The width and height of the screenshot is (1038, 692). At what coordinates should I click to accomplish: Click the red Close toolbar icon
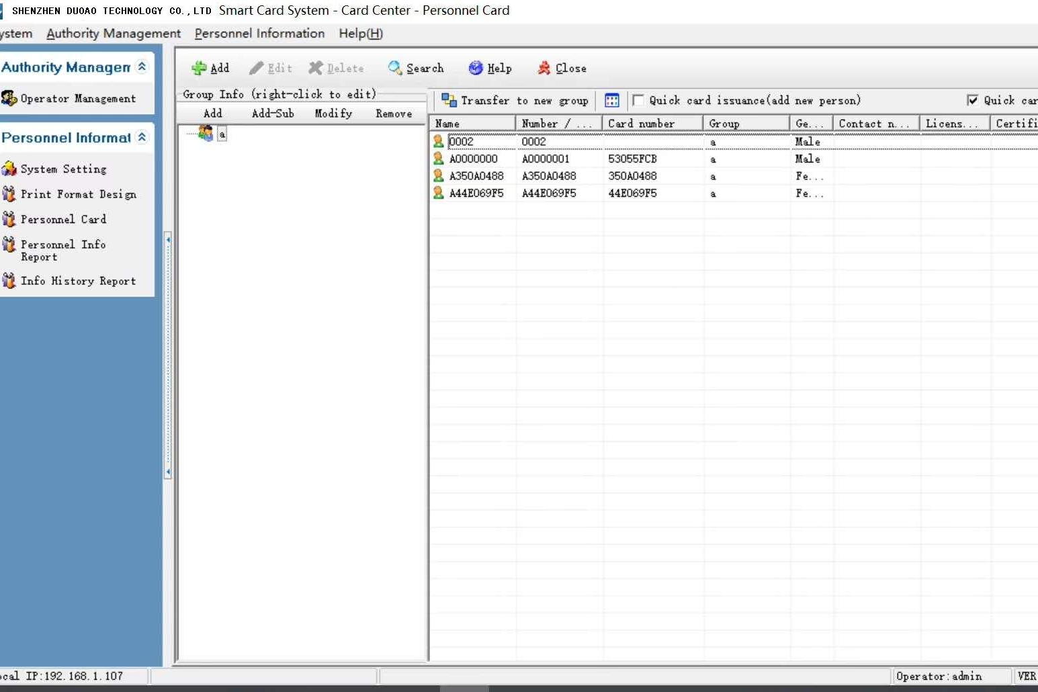(544, 68)
